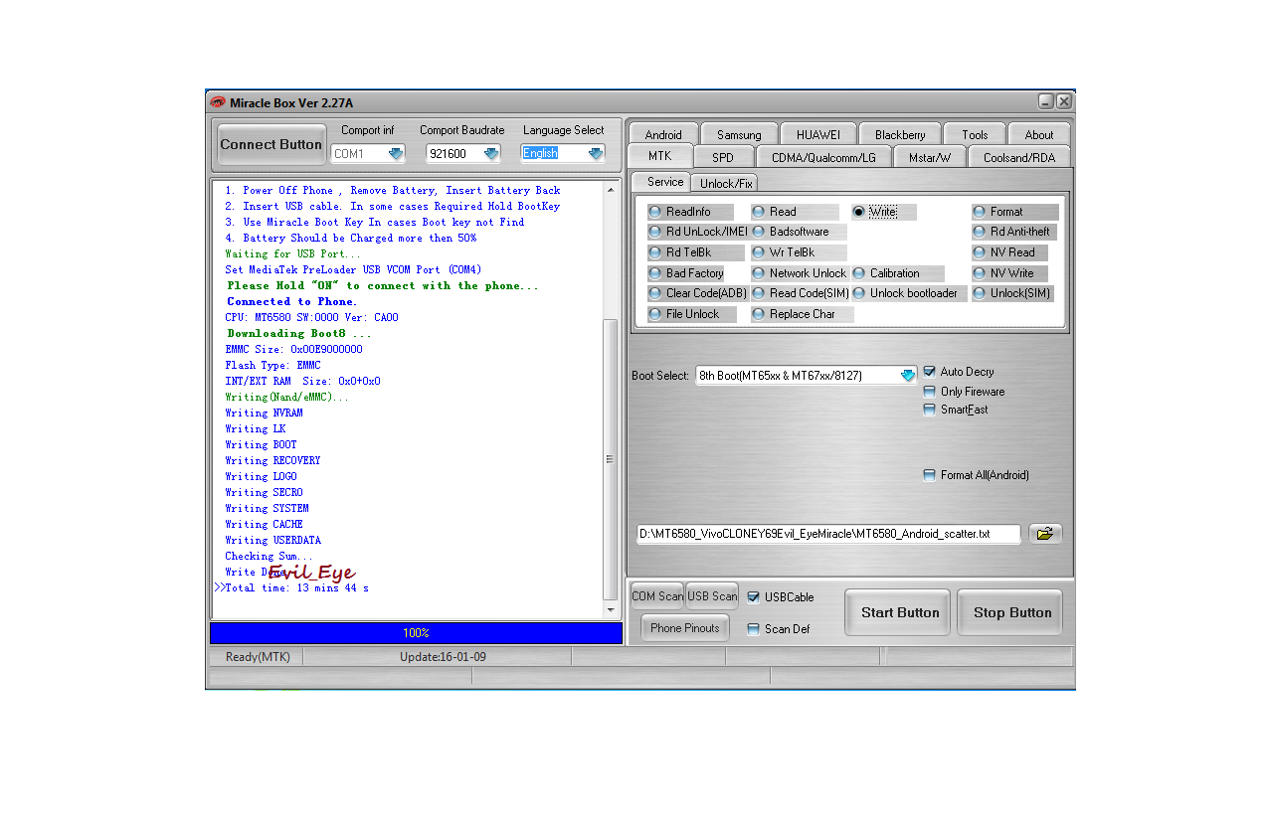Open the About tab
This screenshot has width=1267, height=829.
(x=1039, y=134)
